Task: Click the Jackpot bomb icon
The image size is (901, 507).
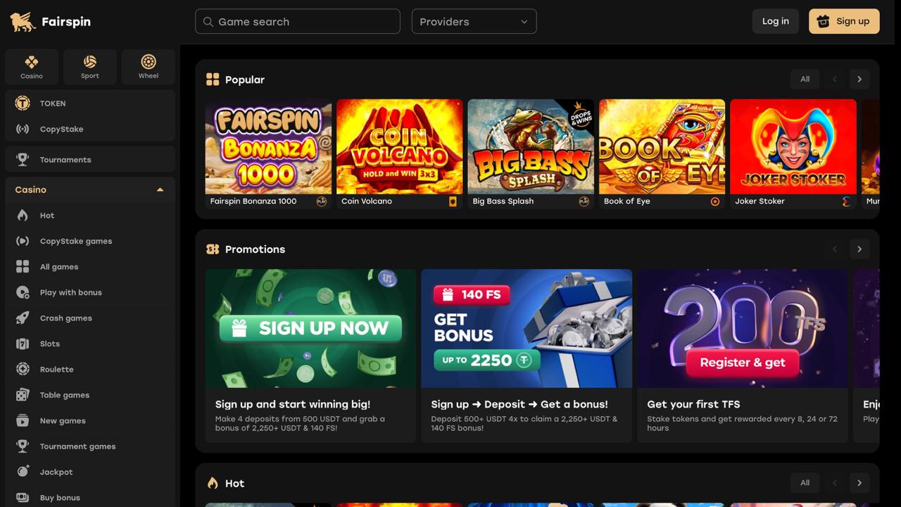Action: pyautogui.click(x=23, y=472)
